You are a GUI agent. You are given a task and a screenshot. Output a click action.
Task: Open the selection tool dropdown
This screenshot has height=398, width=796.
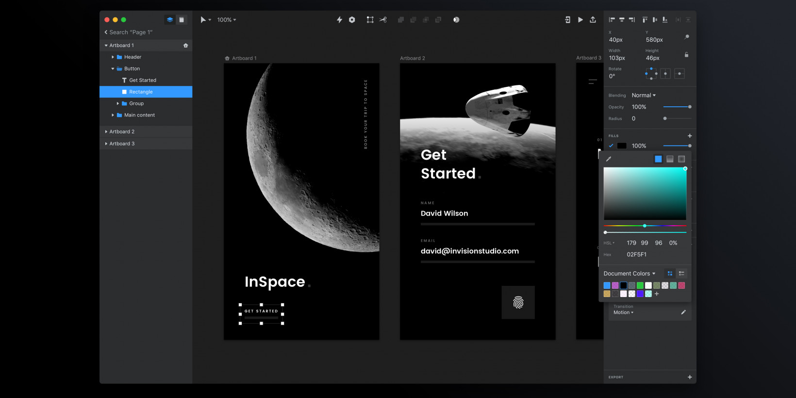206,20
